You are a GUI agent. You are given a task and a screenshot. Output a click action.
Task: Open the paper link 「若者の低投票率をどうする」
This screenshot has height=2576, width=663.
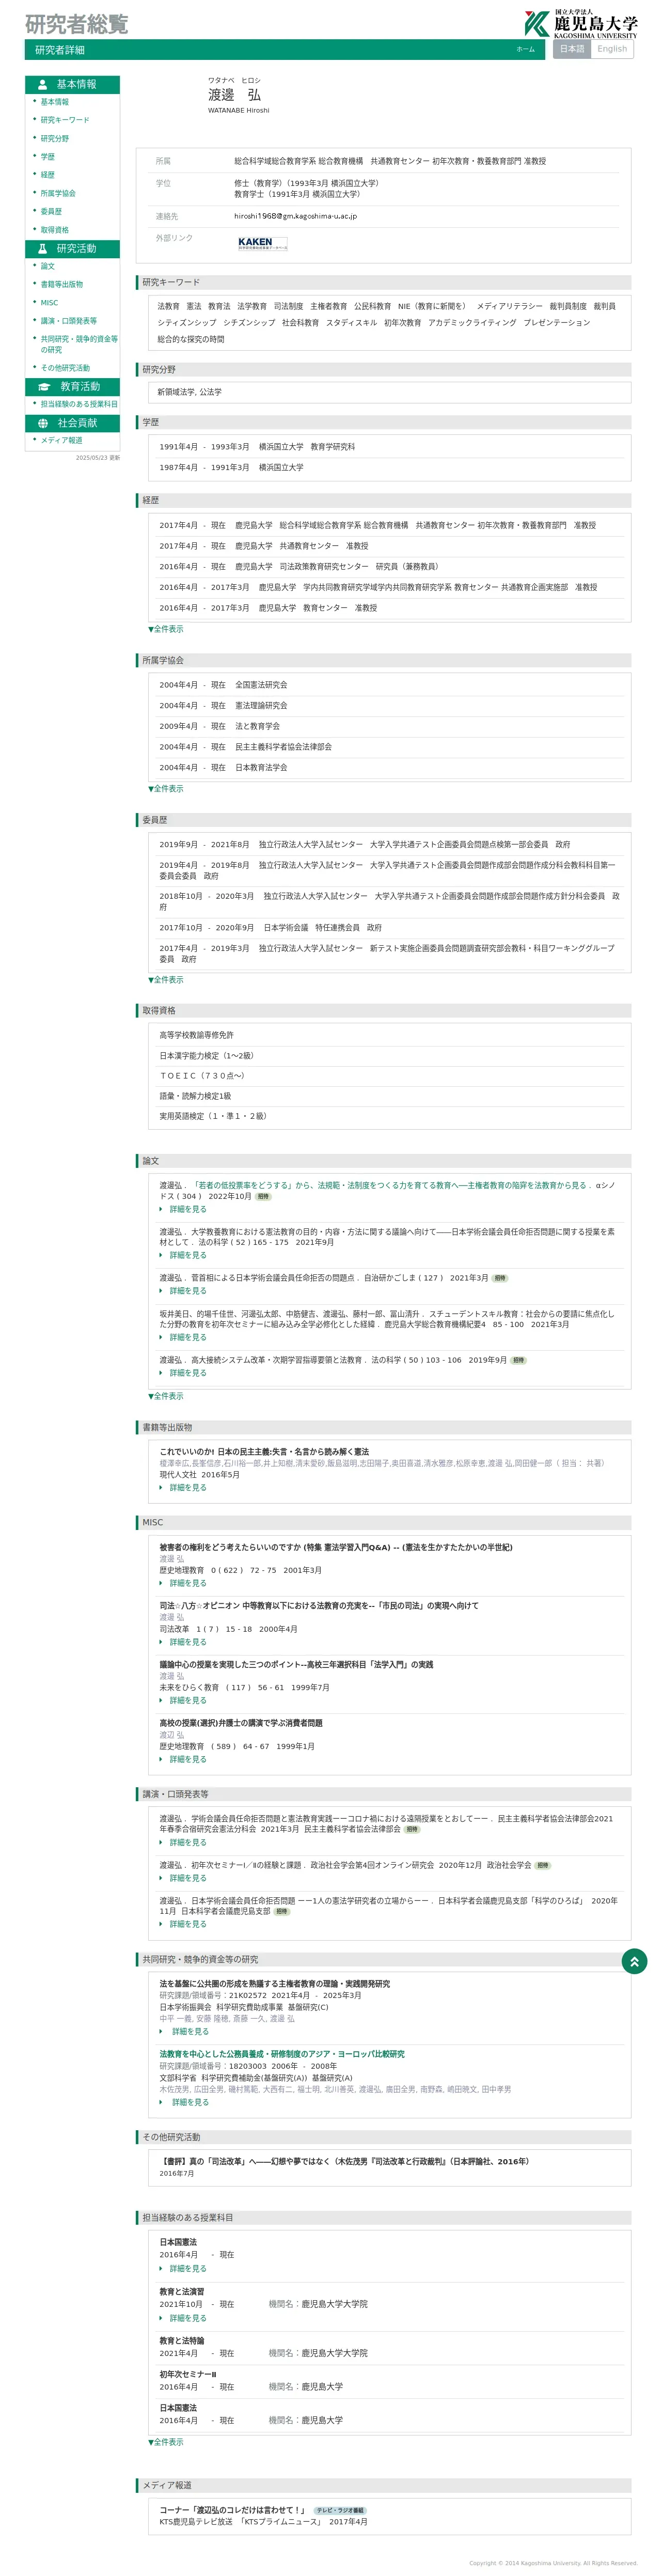[390, 1185]
